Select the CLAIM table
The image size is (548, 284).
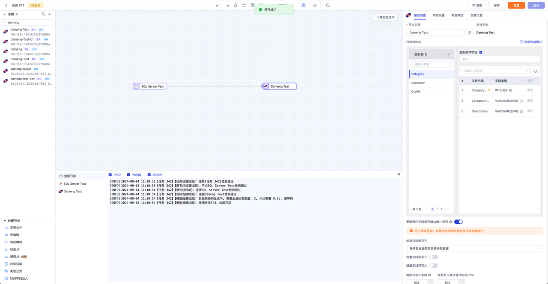431,92
